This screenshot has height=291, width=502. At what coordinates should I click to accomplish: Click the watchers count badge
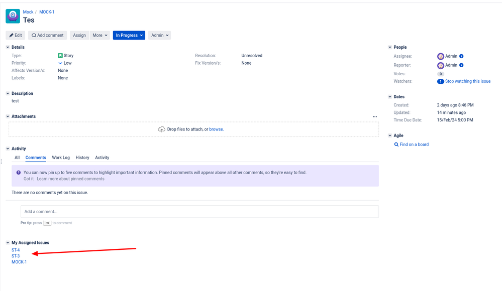click(441, 82)
